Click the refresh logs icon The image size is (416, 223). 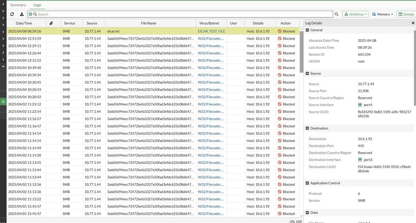coord(12,14)
